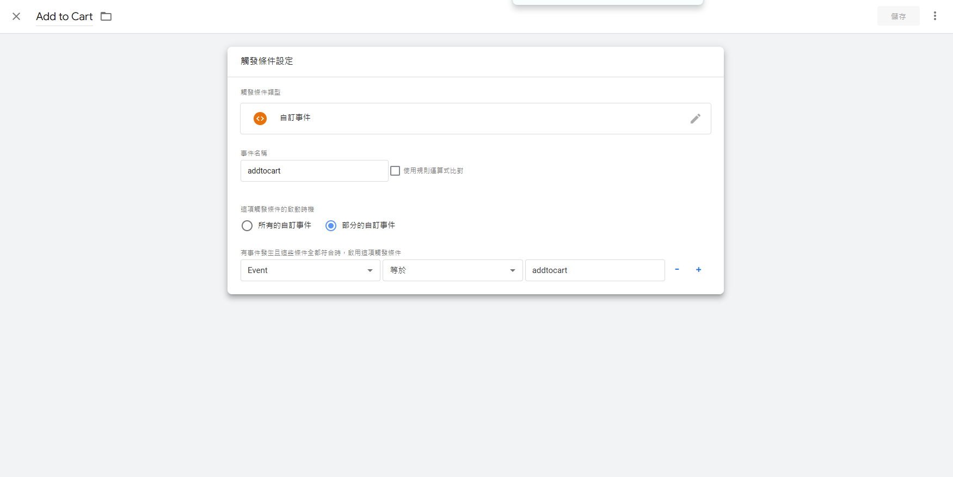Expand the 等於 operator dropdown
This screenshot has height=477, width=953.
tap(452, 270)
